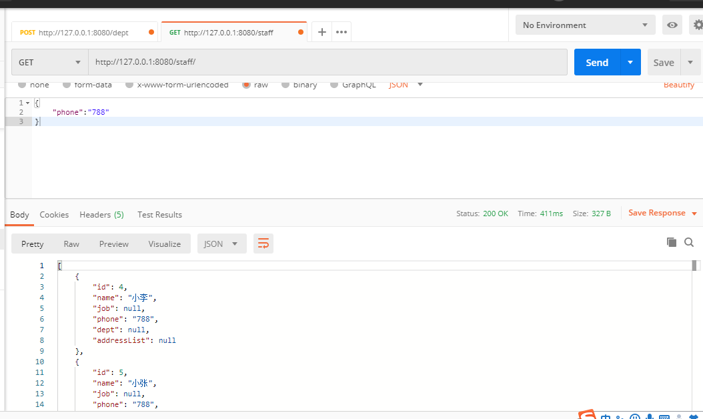Switch response view to Pretty
The image size is (703, 419).
[x=32, y=244]
